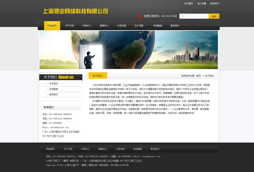Image resolution: width=254 pixels, height=172 pixels.
Task: Click 在线留言 in the footer menu
Action: click(138, 149)
